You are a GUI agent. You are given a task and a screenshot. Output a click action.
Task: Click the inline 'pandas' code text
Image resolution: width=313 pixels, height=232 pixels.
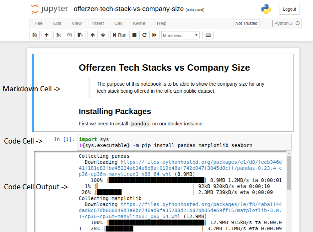(x=140, y=124)
